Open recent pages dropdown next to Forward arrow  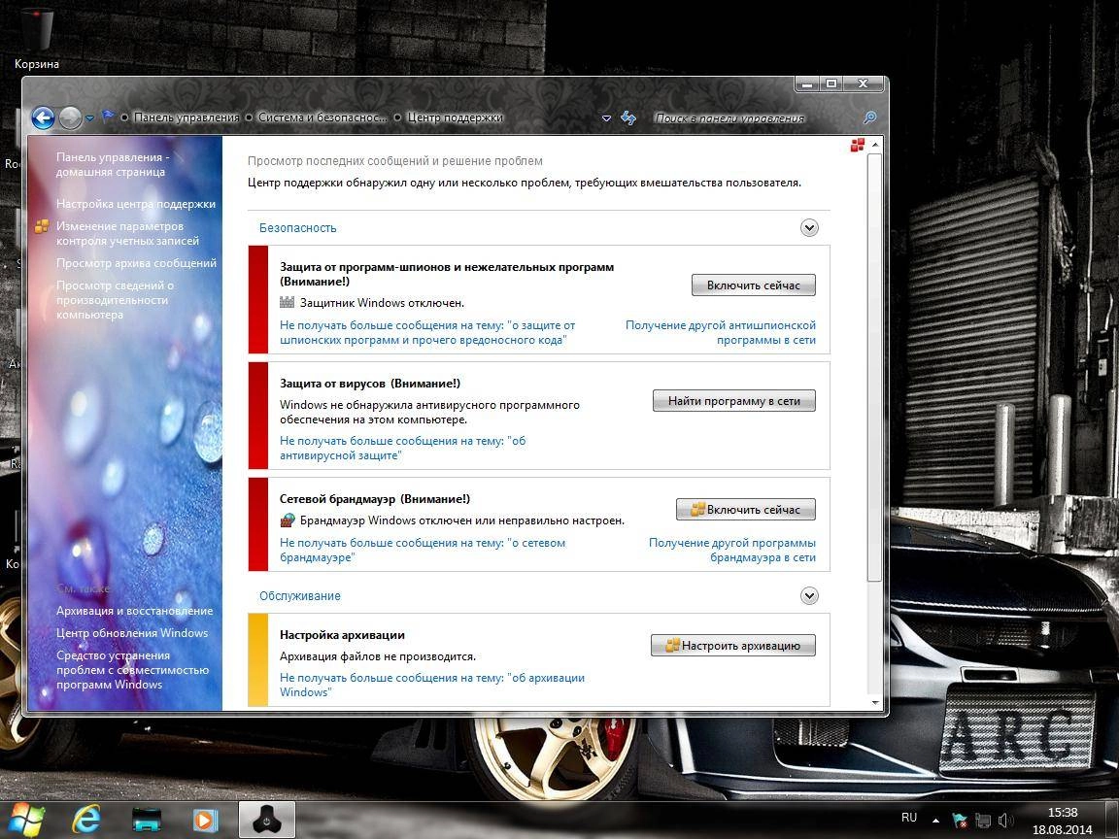tap(90, 118)
